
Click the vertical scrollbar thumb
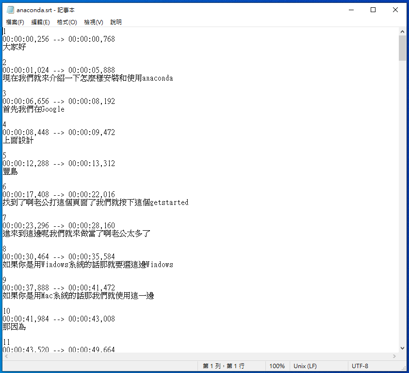pos(402,48)
